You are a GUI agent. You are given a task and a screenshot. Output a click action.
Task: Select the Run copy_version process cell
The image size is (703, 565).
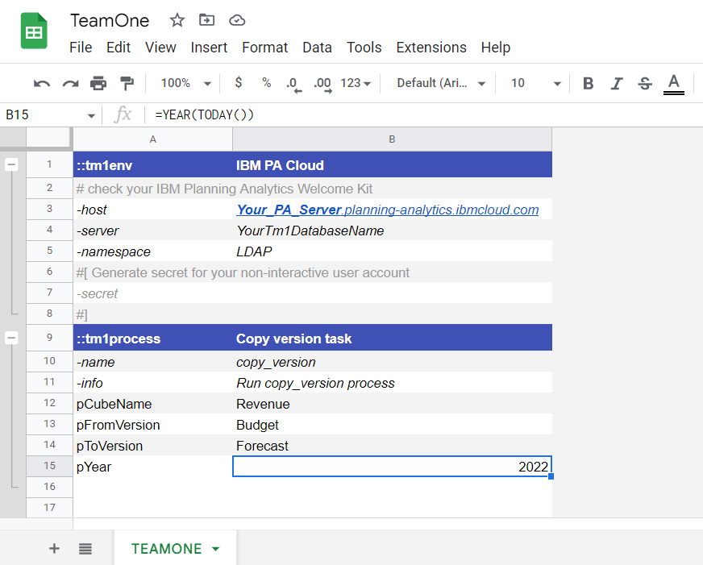coord(393,383)
